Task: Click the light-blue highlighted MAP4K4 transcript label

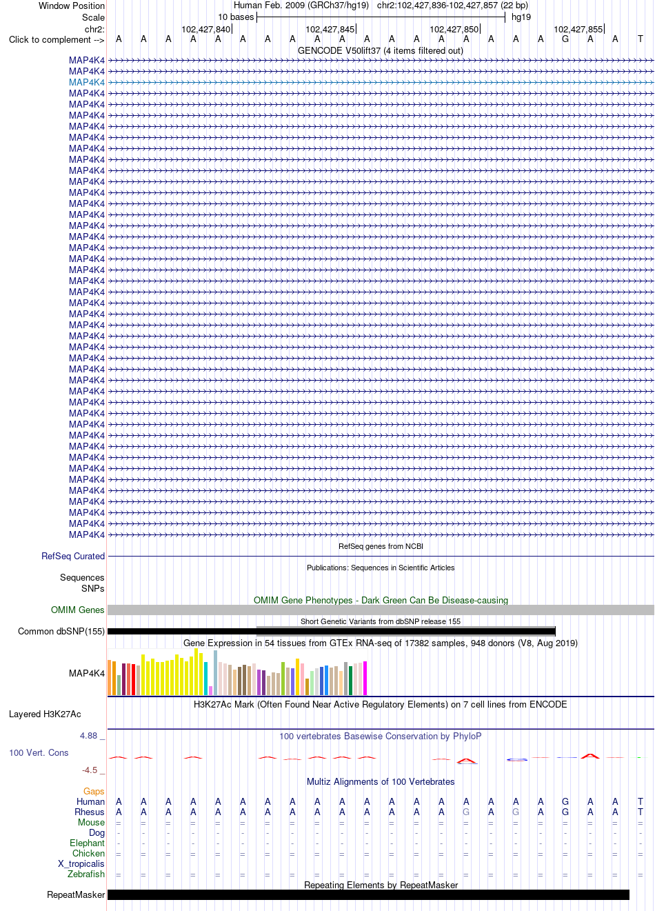Action: pos(87,82)
